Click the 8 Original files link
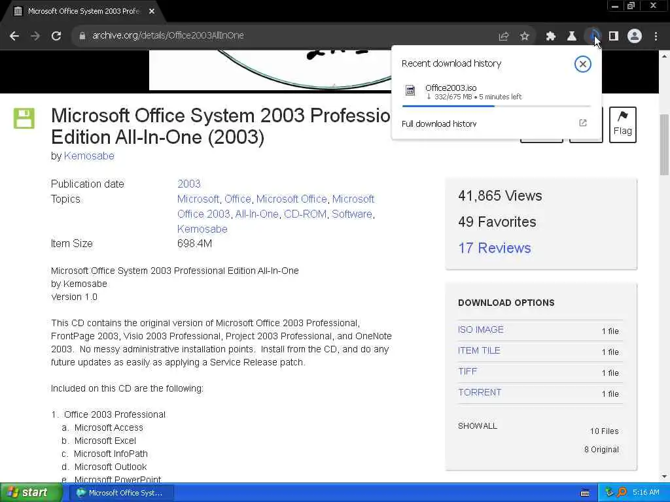 click(x=601, y=450)
